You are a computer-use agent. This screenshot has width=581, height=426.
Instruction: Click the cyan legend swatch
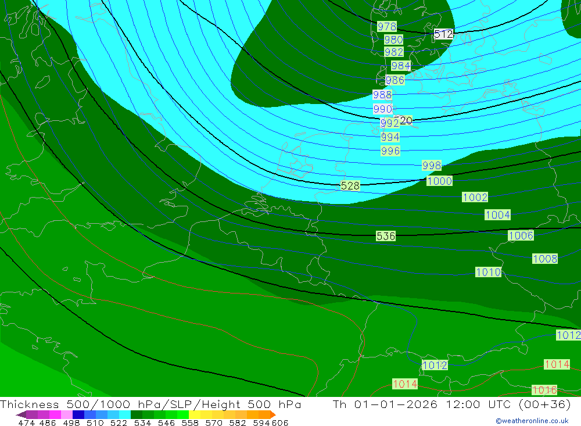click(125, 414)
